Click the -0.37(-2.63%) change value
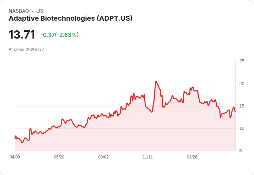This screenshot has height=175, width=254. point(60,35)
